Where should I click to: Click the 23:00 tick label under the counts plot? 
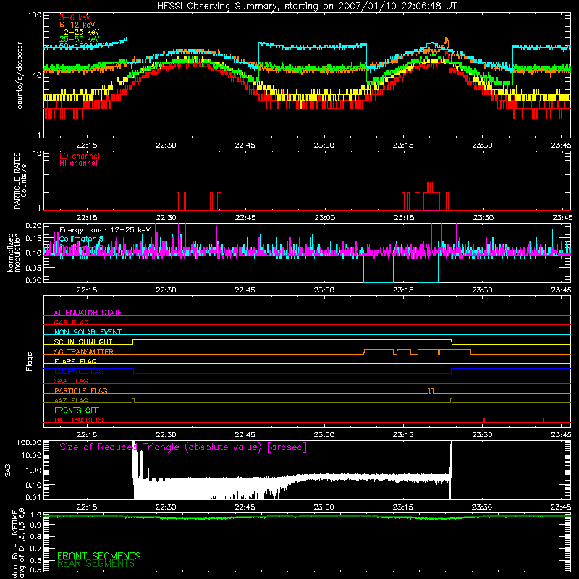click(x=324, y=145)
